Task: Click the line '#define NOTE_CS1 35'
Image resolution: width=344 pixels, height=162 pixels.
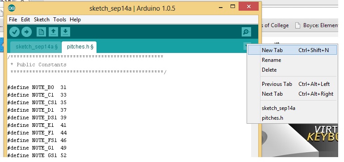Action: pos(37,102)
